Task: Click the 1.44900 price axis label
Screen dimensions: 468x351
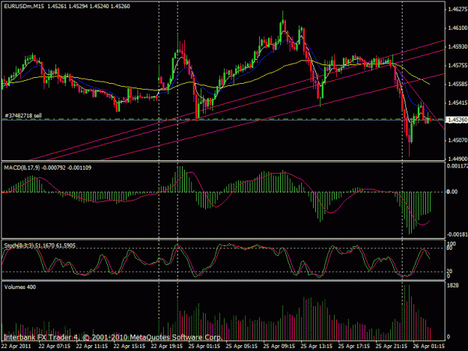Action: pyautogui.click(x=457, y=159)
